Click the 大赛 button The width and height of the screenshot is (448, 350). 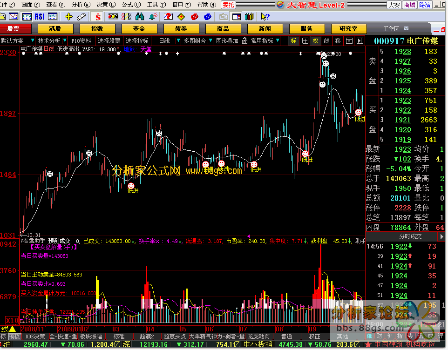click(394, 5)
